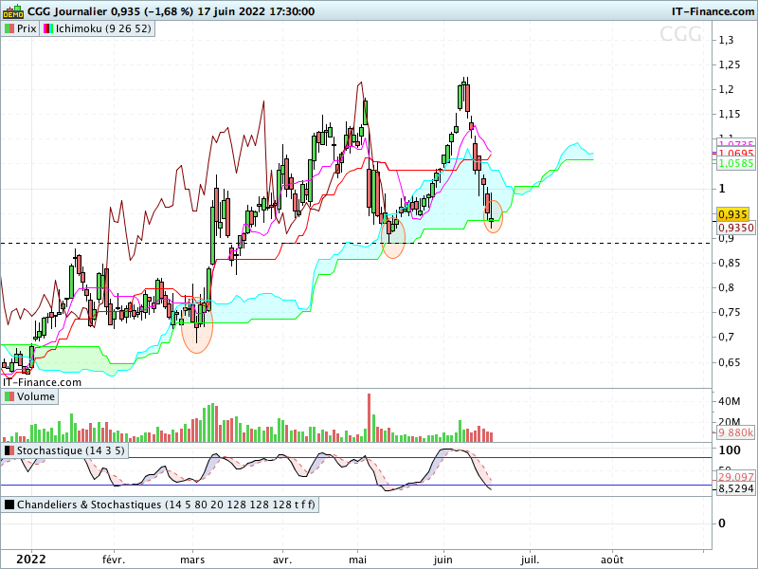This screenshot has height=569, width=758.
Task: Click the 9 880k volume value tag
Action: pos(736,432)
